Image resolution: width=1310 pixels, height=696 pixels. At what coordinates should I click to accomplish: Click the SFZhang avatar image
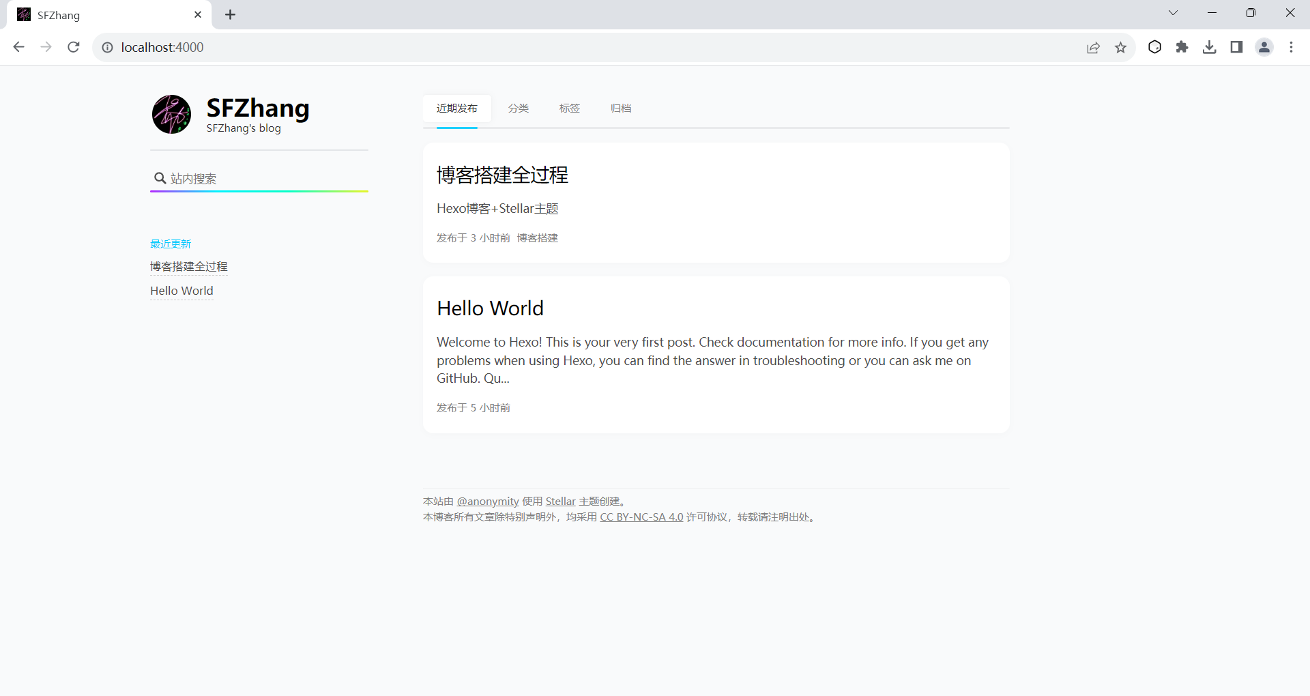(x=171, y=115)
